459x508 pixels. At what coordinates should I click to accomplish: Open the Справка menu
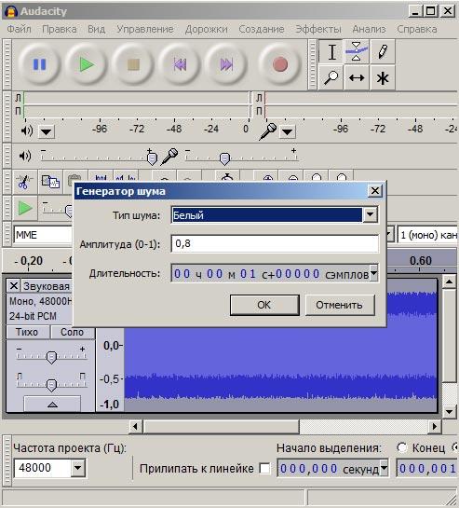[417, 29]
